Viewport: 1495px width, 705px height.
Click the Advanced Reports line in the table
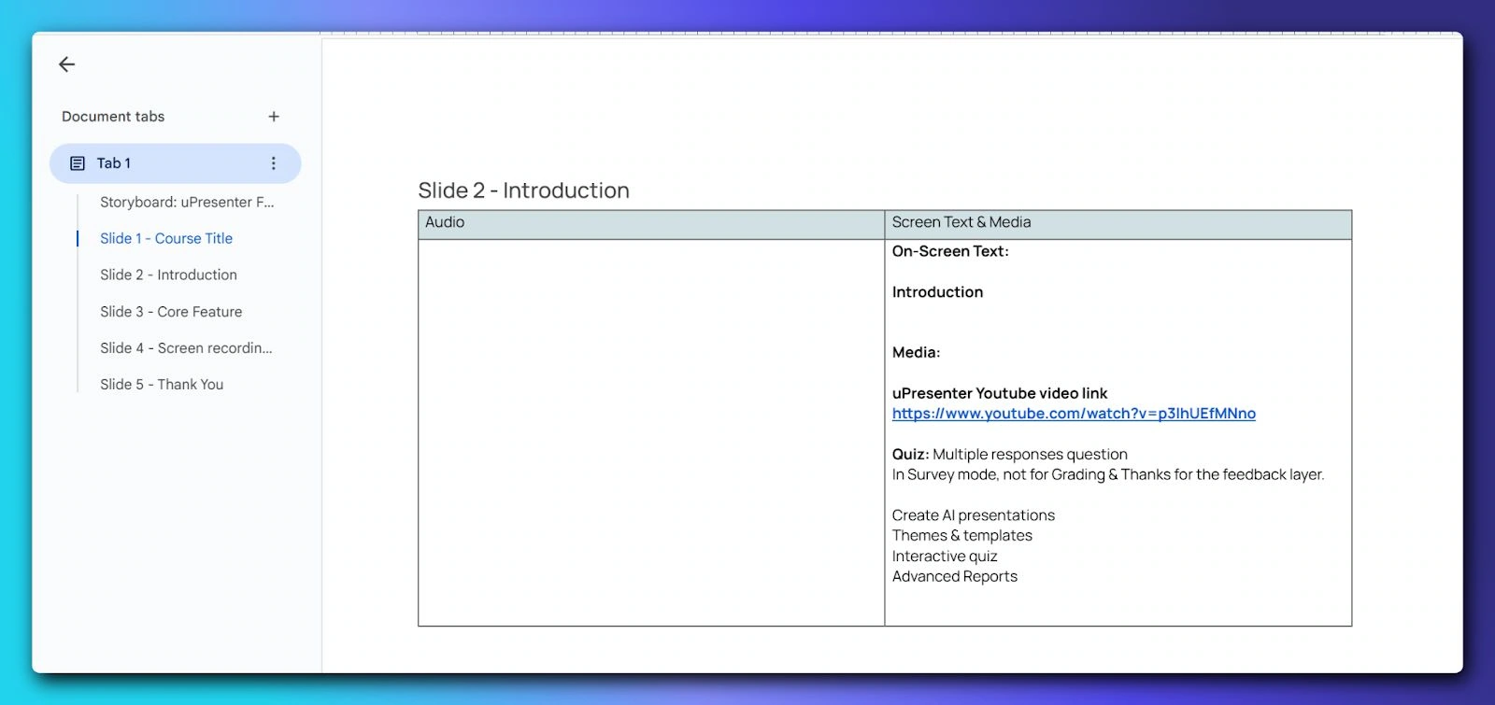point(954,577)
